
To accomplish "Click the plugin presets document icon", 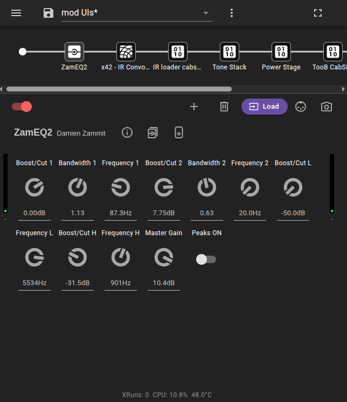I will pyautogui.click(x=152, y=133).
